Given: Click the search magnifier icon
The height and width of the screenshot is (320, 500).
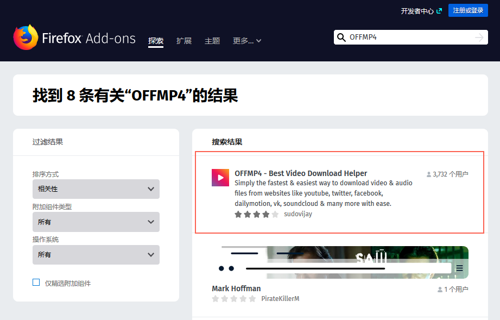Looking at the screenshot, I should coord(341,37).
